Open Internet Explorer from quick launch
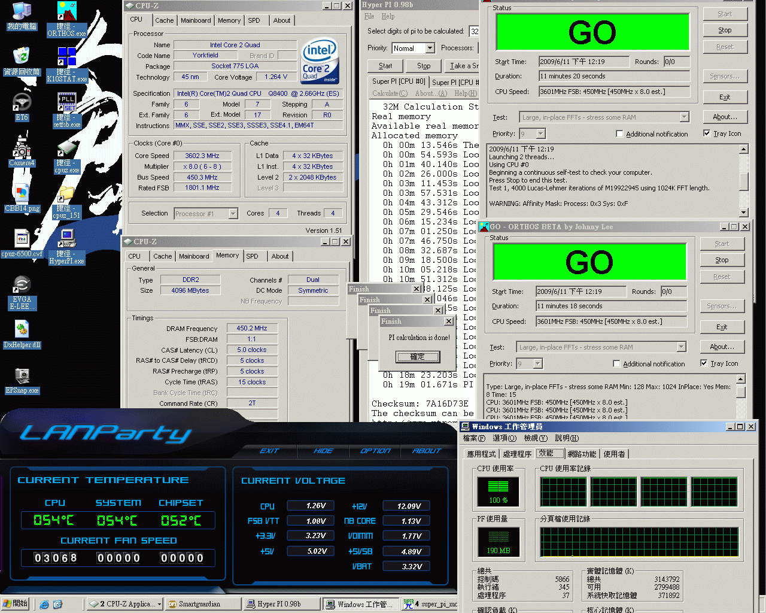 [x=44, y=605]
